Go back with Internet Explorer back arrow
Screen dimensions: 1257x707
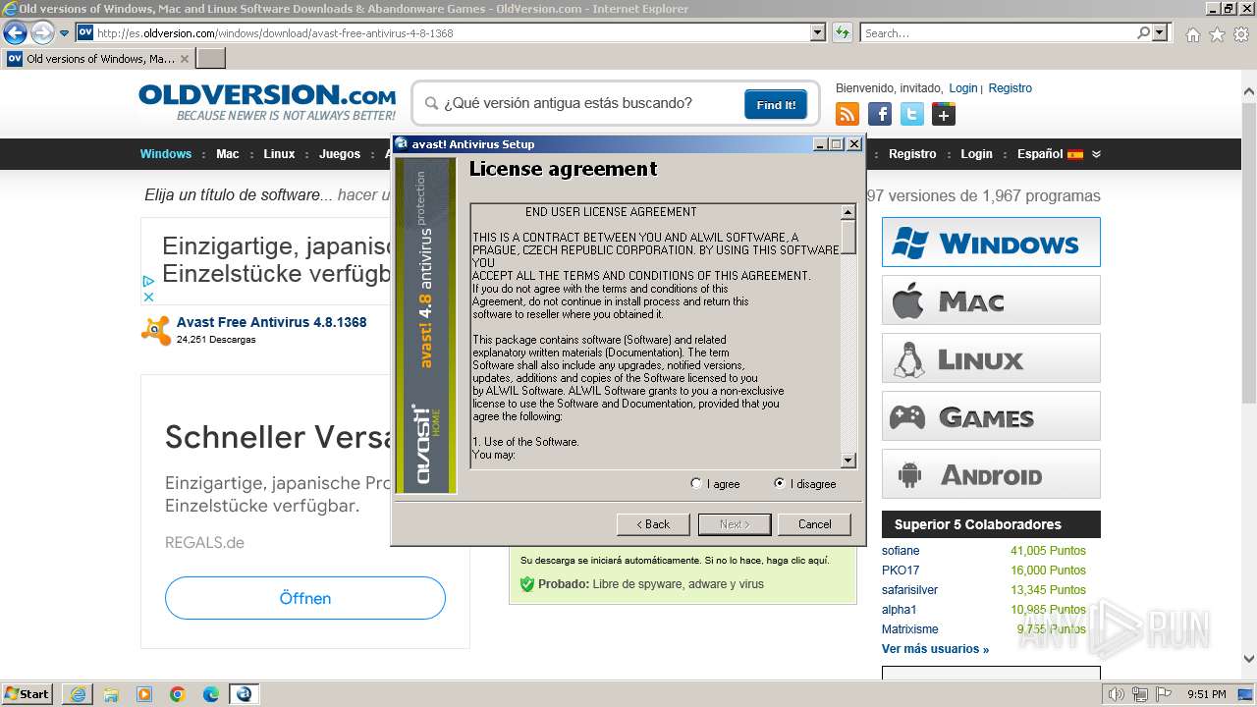point(15,32)
